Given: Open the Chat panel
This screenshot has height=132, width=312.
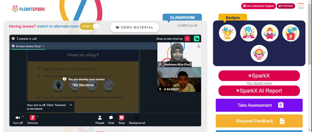Looking at the screenshot, I should pos(111,120).
